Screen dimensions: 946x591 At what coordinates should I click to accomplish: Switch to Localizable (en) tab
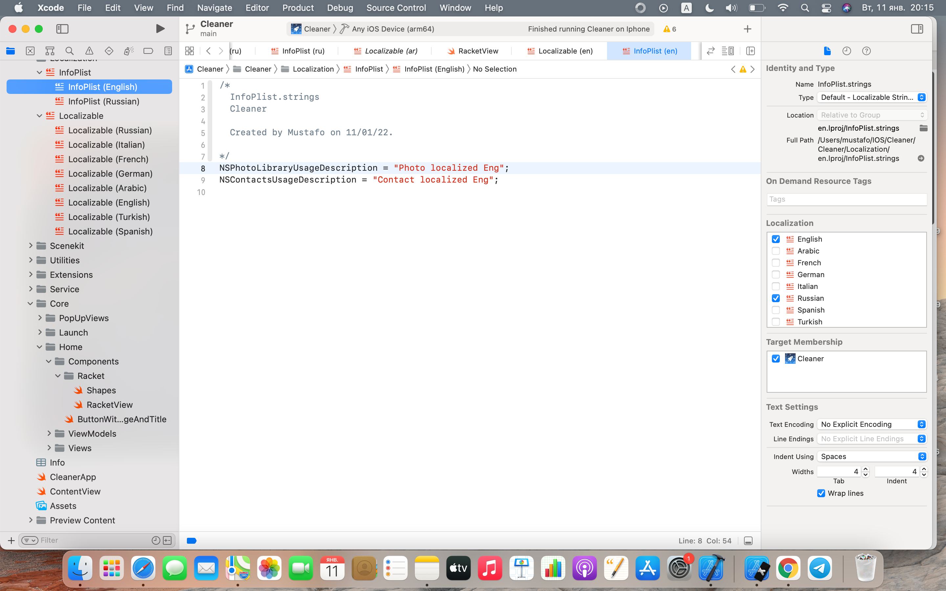(560, 51)
